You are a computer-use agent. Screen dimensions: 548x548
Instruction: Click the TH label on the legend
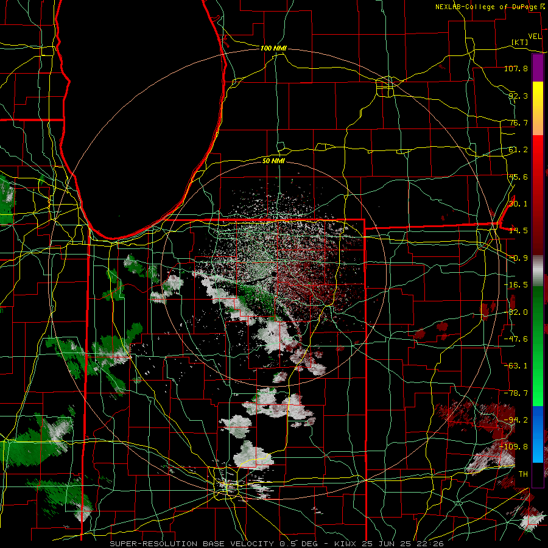[523, 474]
